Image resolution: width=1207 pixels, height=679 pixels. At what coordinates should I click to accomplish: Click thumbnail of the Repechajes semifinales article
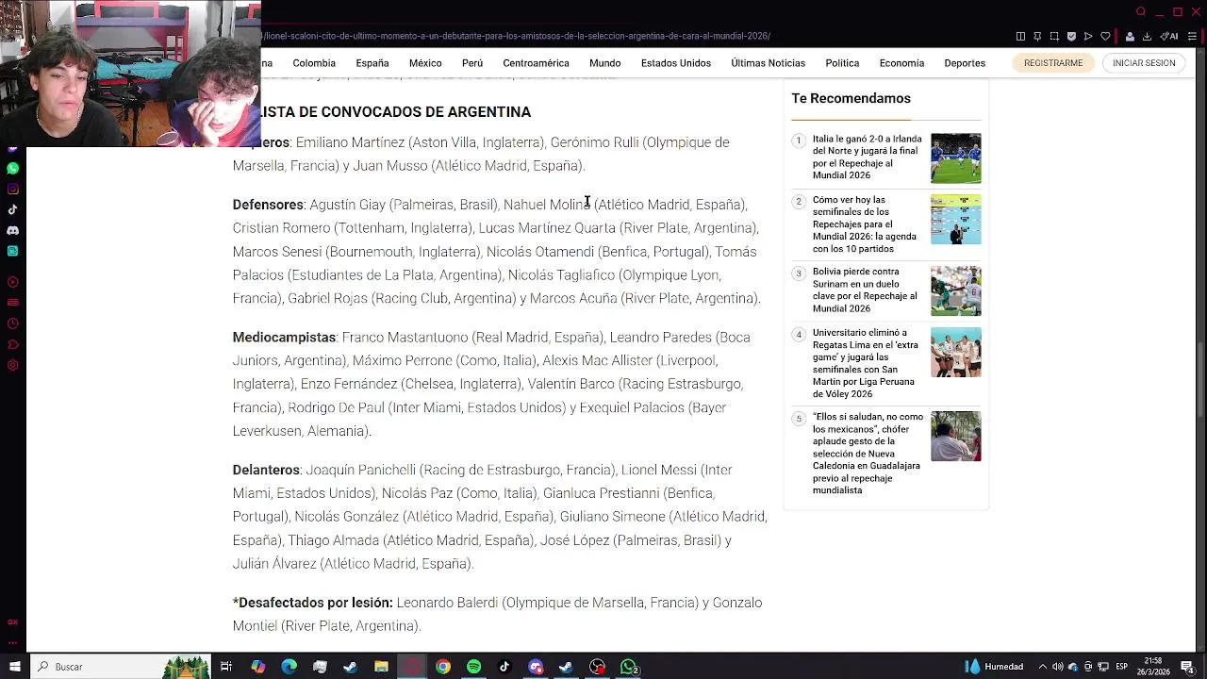[955, 220]
